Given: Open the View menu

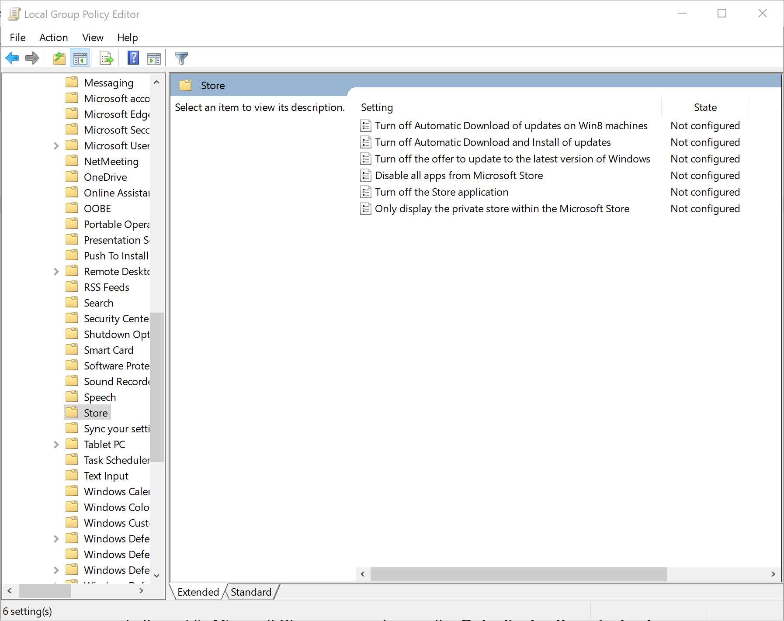Looking at the screenshot, I should pyautogui.click(x=92, y=38).
